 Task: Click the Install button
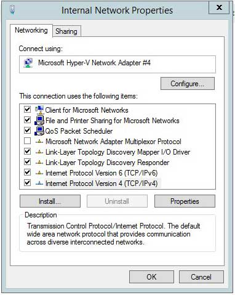point(50,201)
